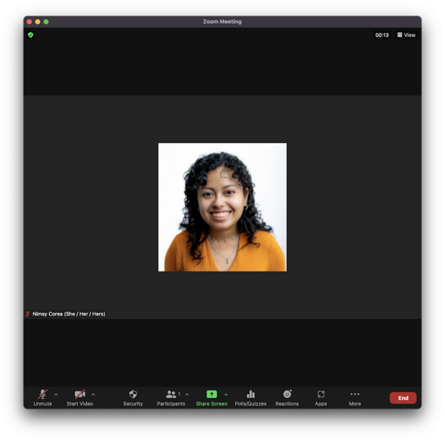
Task: Click the green encryption shield icon
Action: [31, 35]
